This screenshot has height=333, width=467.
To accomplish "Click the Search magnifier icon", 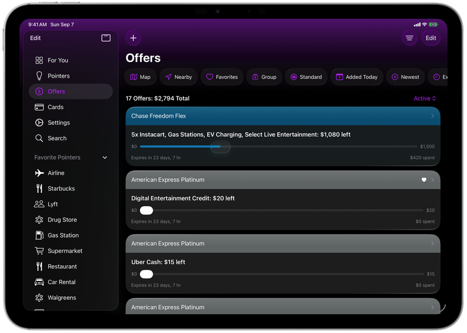I will tap(39, 138).
